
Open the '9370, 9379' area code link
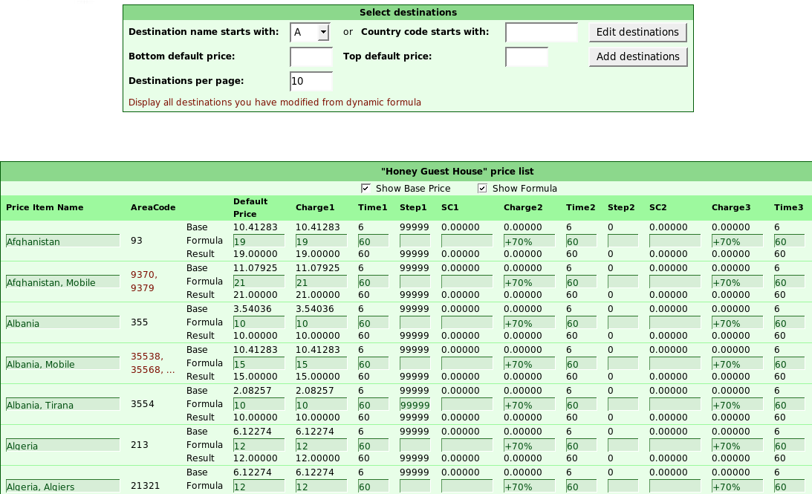(143, 282)
